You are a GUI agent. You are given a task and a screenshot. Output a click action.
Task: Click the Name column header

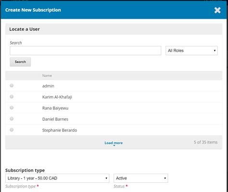click(x=47, y=76)
